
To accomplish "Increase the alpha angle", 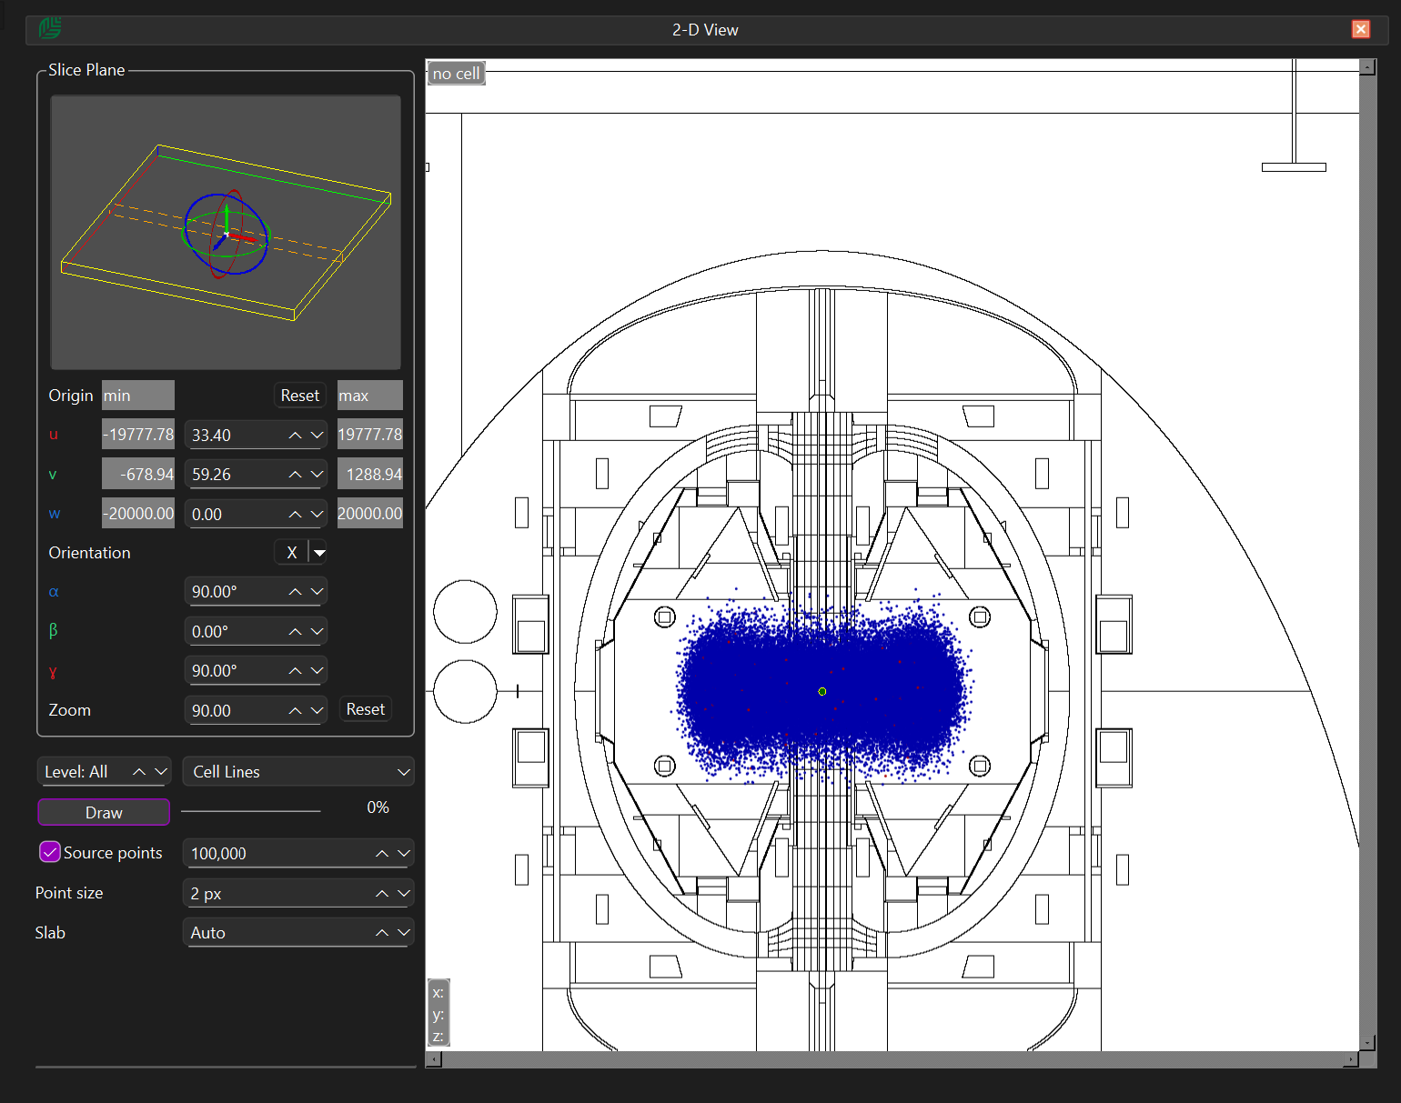I will (x=295, y=592).
